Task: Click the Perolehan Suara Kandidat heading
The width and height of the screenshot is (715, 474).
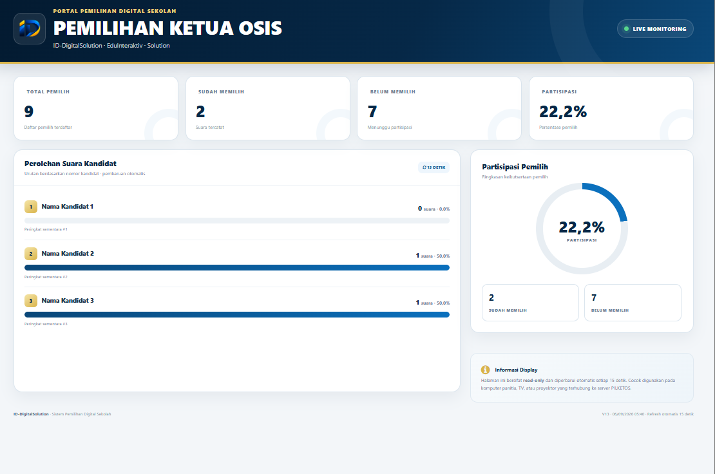Action: (70, 164)
